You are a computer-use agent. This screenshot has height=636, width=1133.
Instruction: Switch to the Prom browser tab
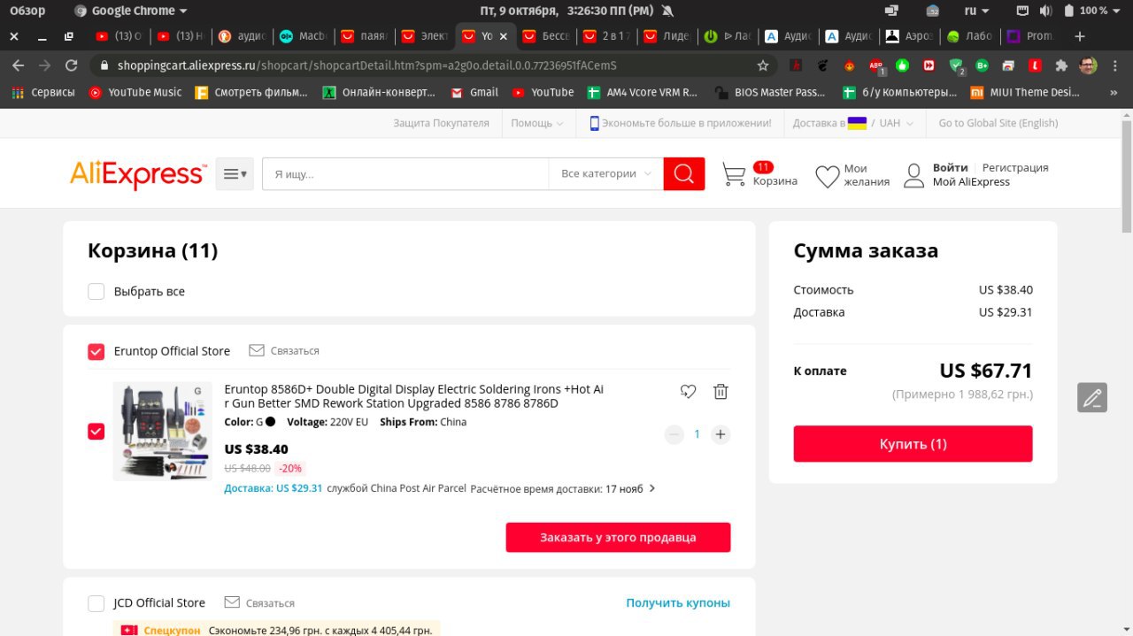(1030, 36)
